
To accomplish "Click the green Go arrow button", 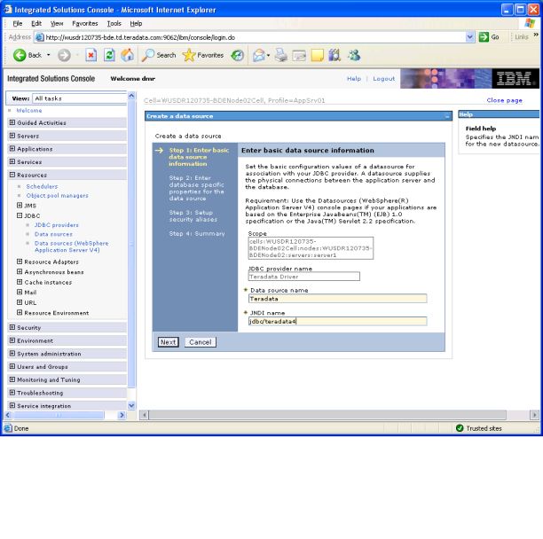I will 484,37.
